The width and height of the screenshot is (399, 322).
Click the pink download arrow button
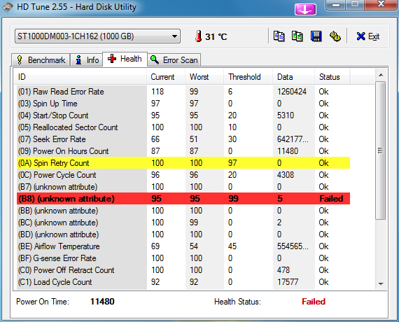[x=305, y=10]
